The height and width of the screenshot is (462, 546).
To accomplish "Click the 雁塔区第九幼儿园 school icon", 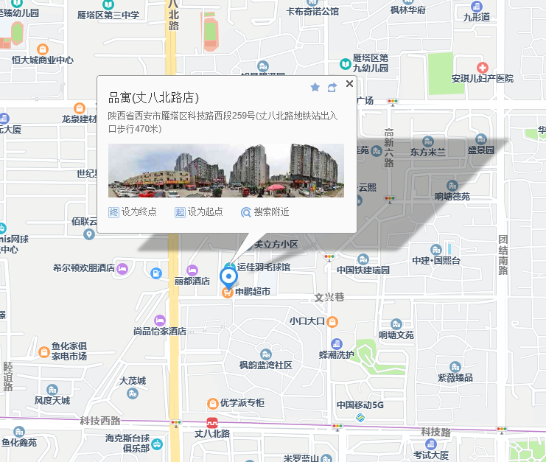I will point(346,63).
